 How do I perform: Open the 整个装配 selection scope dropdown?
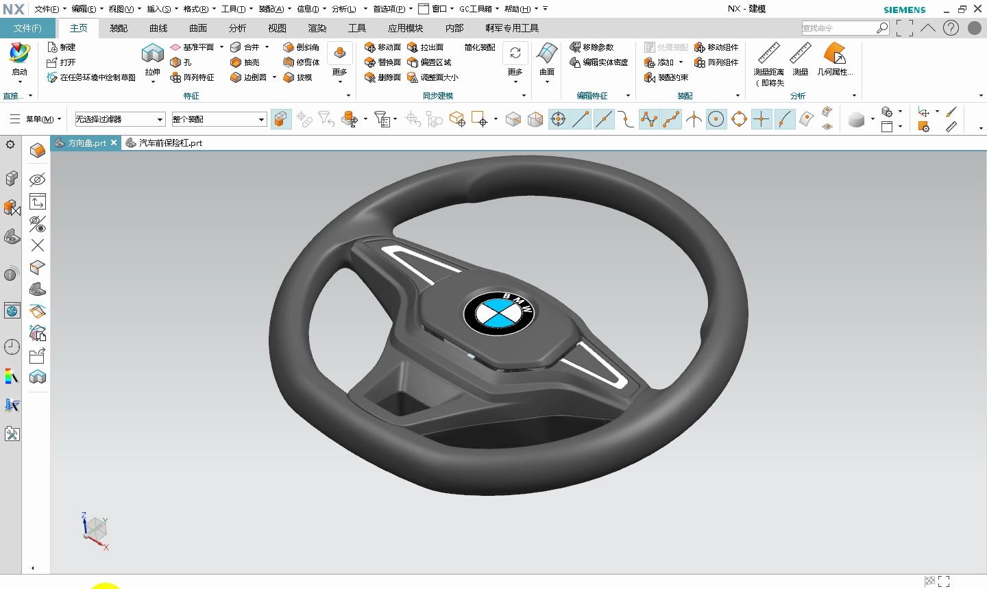pos(219,119)
